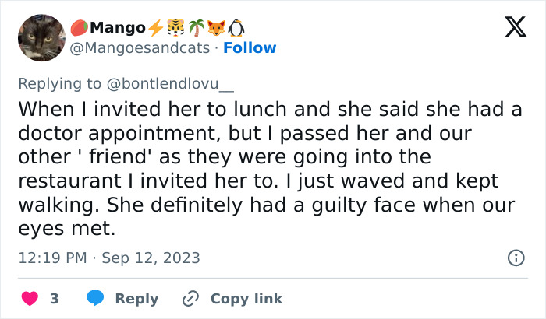Open the @Mangoesandcats handle
Viewport: 546px width, 319px height.
tap(140, 47)
